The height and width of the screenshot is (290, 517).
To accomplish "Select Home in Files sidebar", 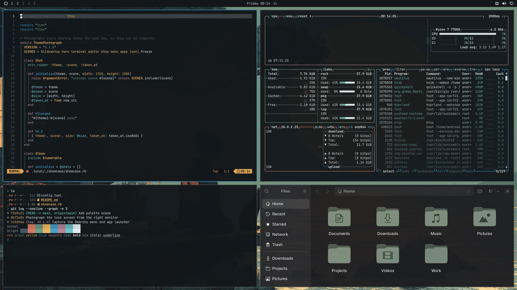I will point(286,204).
